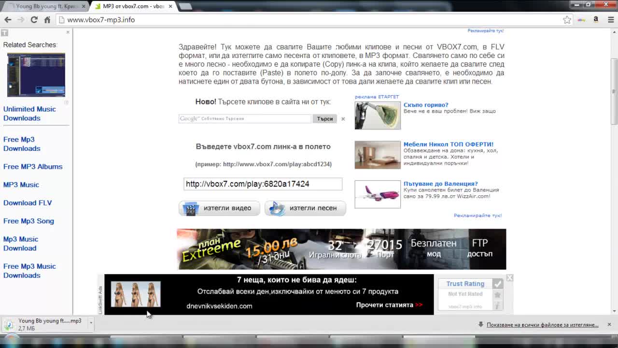Click the Trust Rating star icon
This screenshot has height=348, width=618.
tap(498, 295)
